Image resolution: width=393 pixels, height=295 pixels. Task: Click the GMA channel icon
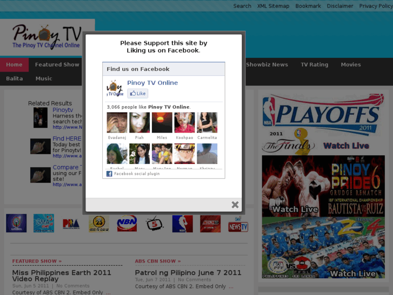[x=44, y=223]
